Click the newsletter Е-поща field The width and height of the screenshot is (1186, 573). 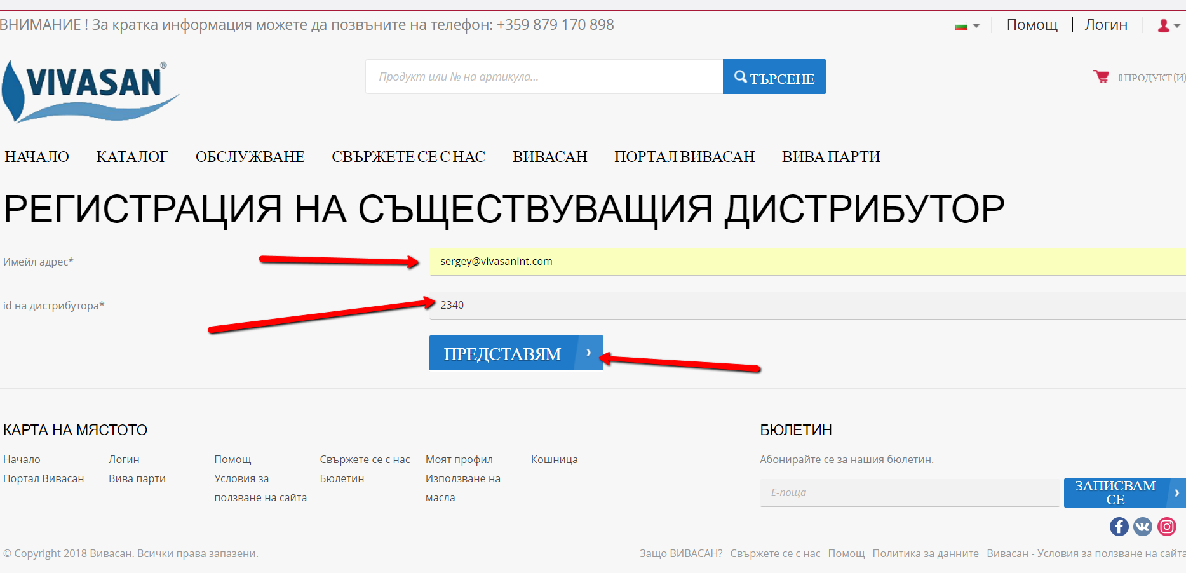tap(910, 493)
